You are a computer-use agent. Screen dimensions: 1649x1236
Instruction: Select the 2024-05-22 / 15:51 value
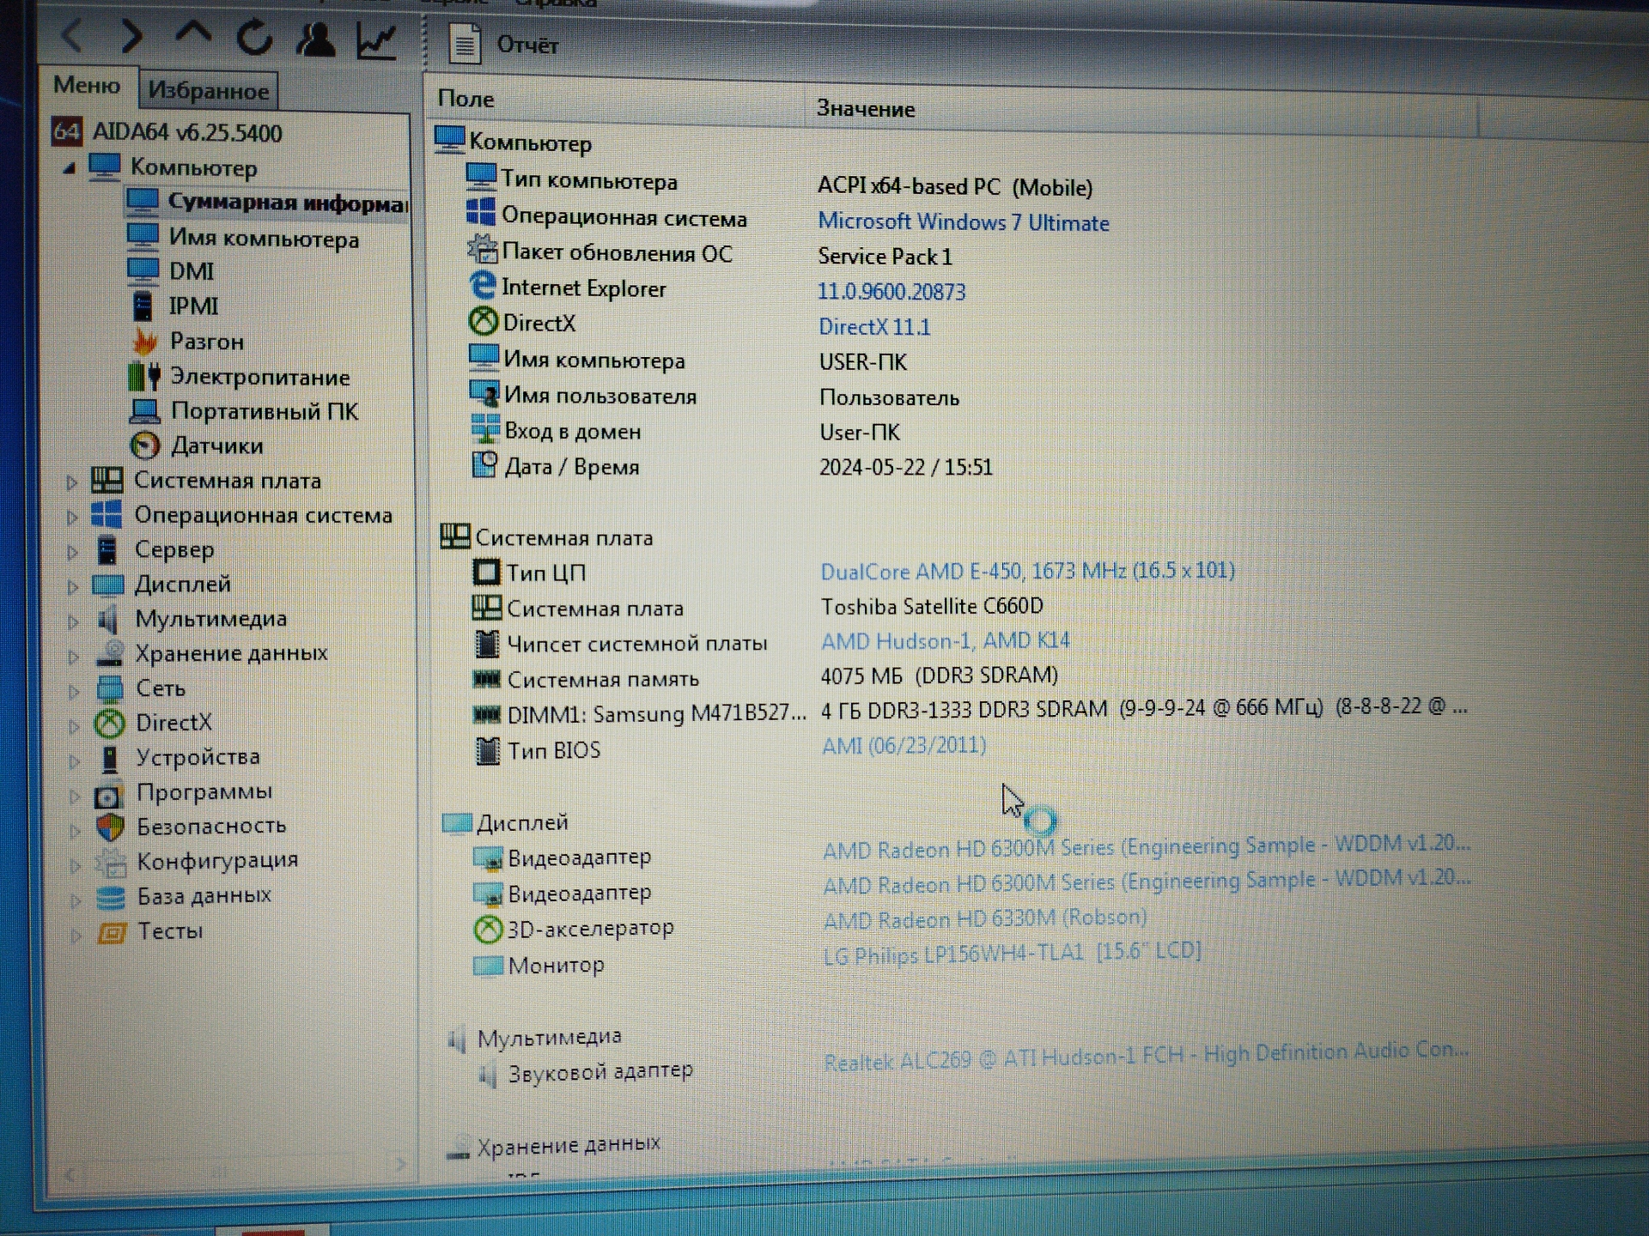pos(905,467)
